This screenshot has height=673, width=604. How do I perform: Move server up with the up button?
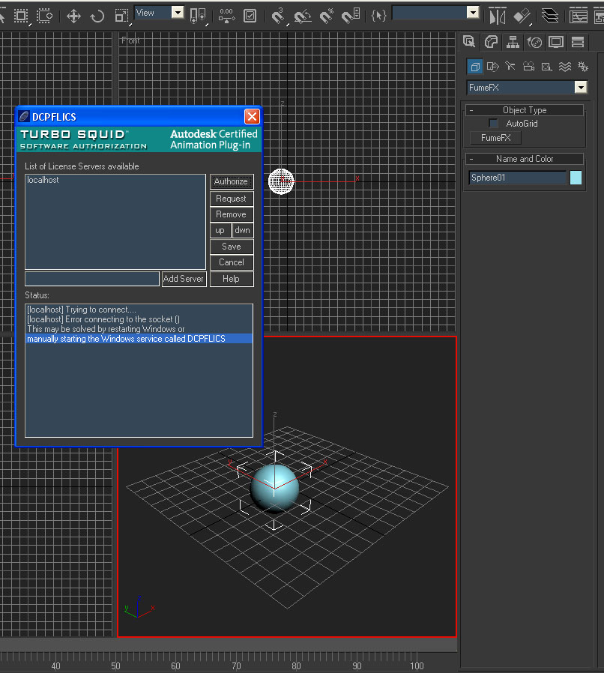coord(220,231)
